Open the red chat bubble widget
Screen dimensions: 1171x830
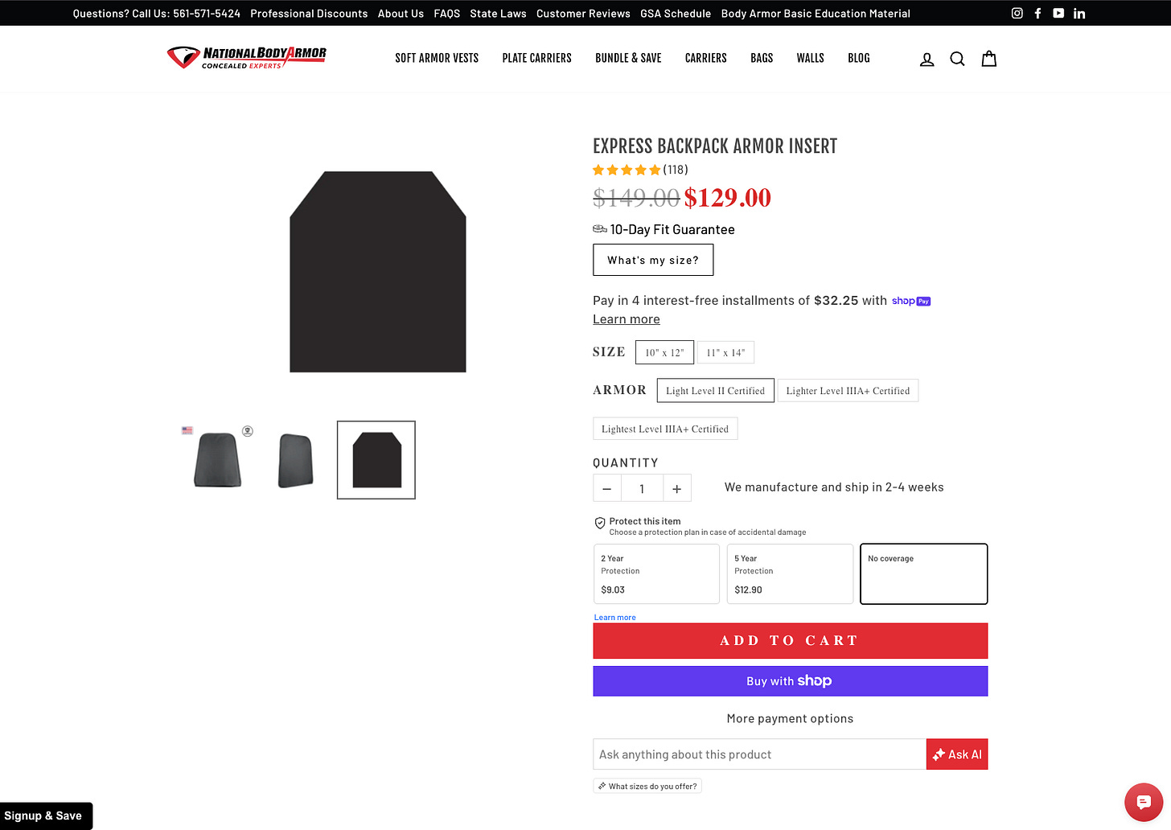(1143, 802)
